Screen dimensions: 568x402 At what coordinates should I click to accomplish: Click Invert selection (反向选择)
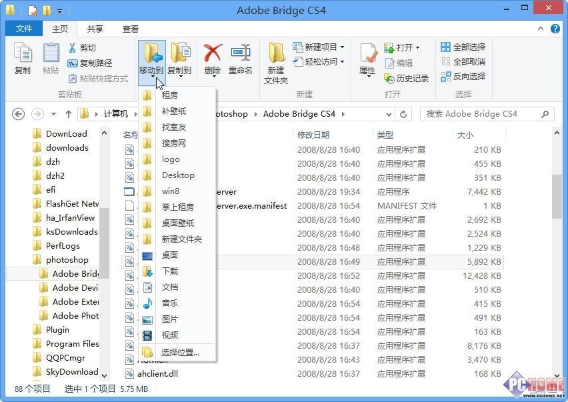[x=463, y=77]
